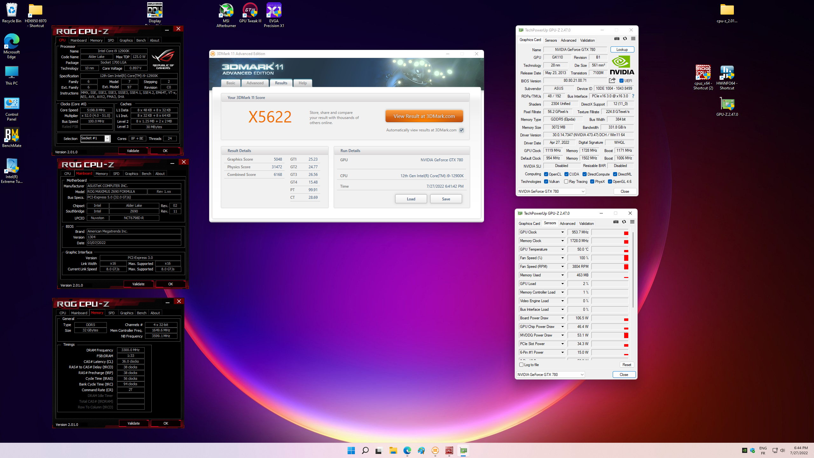The width and height of the screenshot is (814, 458).
Task: Open This PC desktop icon
Action: [11, 75]
